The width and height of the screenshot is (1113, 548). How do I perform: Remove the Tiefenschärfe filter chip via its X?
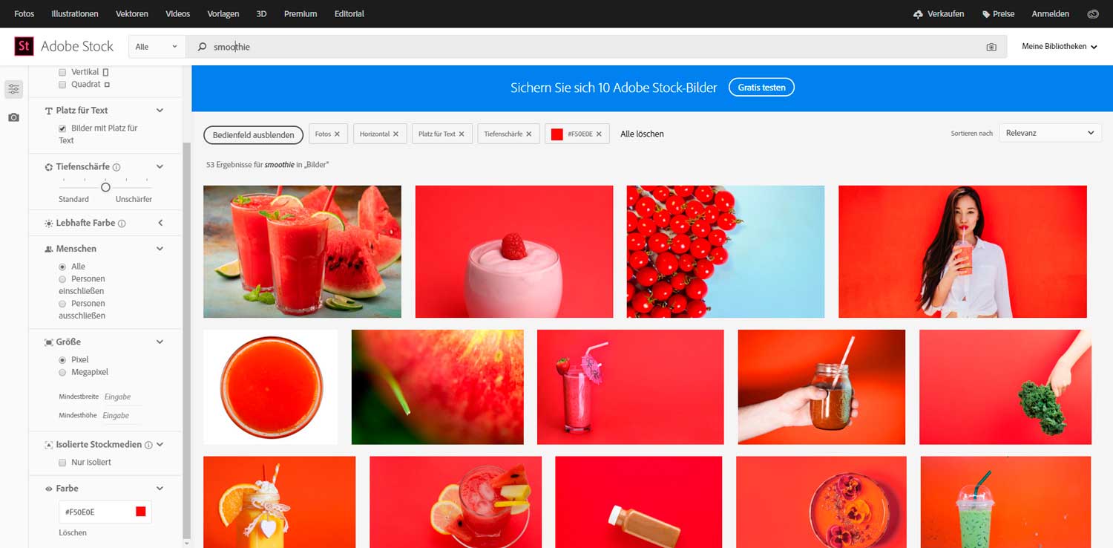point(529,134)
